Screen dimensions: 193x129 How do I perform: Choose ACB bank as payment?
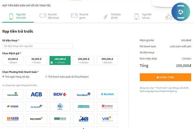point(36,94)
